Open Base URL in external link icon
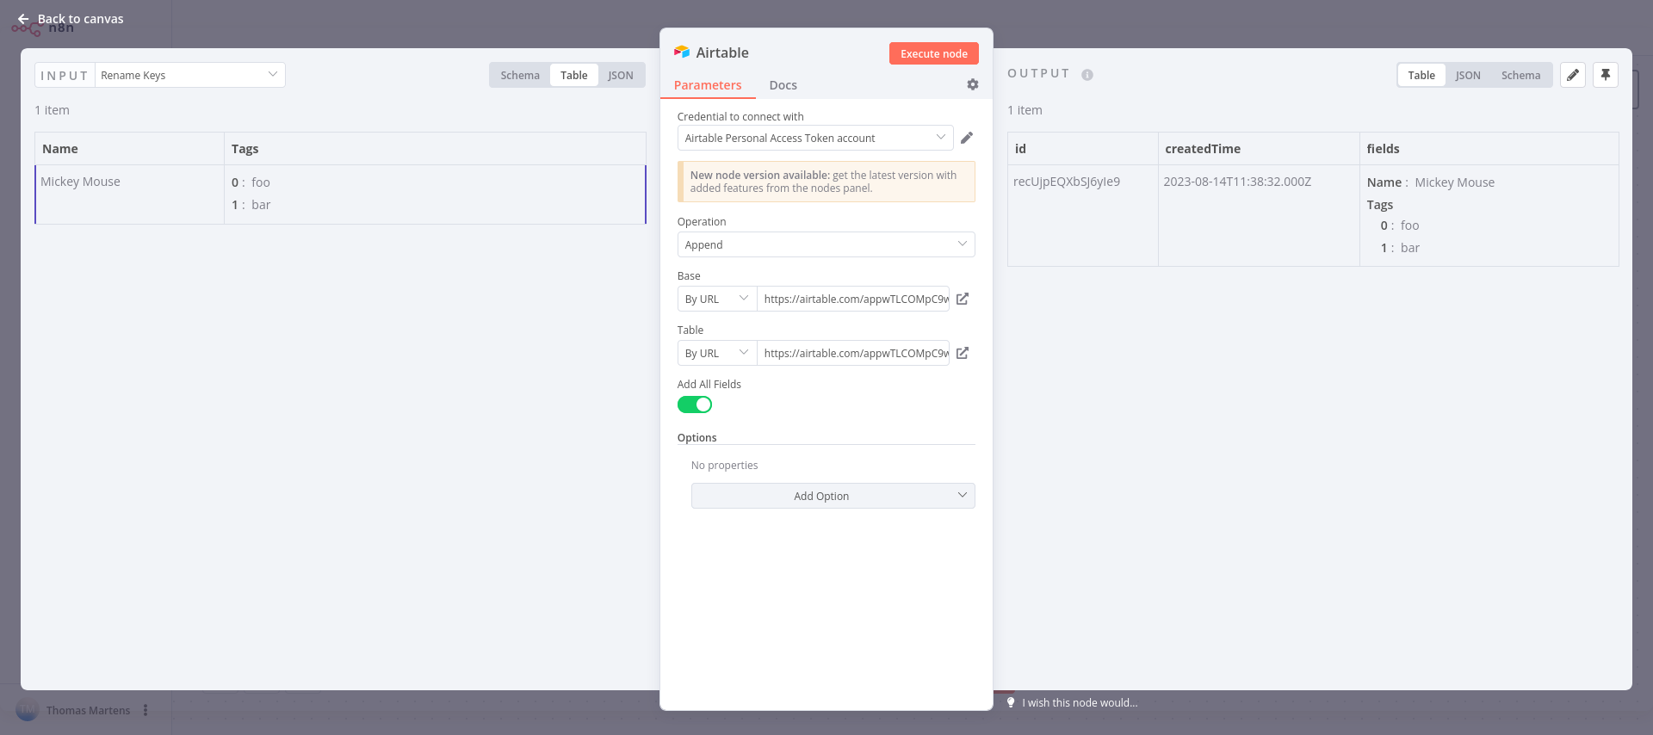Viewport: 1653px width, 735px height. click(963, 299)
